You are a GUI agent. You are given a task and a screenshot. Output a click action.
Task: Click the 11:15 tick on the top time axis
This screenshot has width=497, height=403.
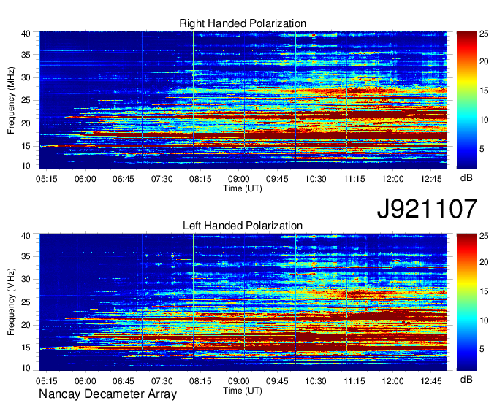(354, 179)
